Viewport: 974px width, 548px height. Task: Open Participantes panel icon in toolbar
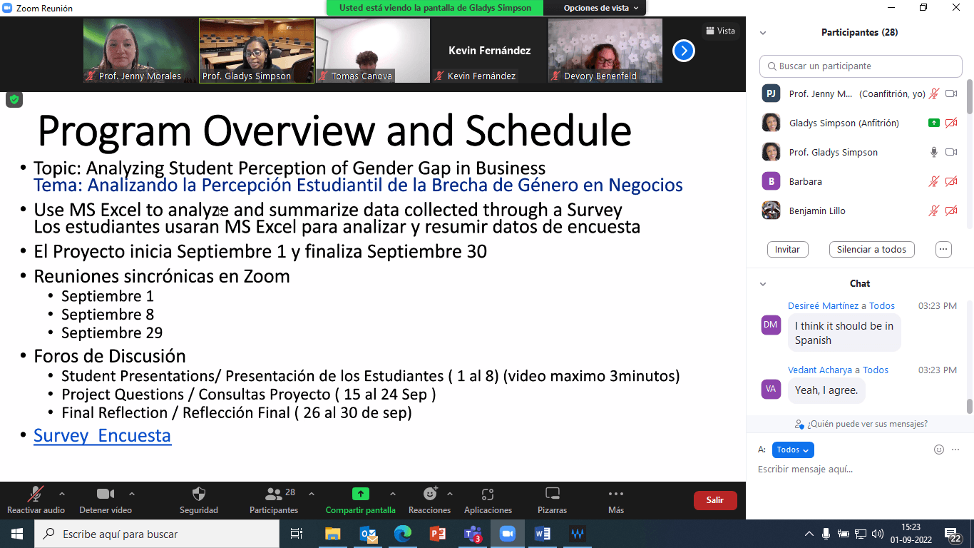coord(274,494)
